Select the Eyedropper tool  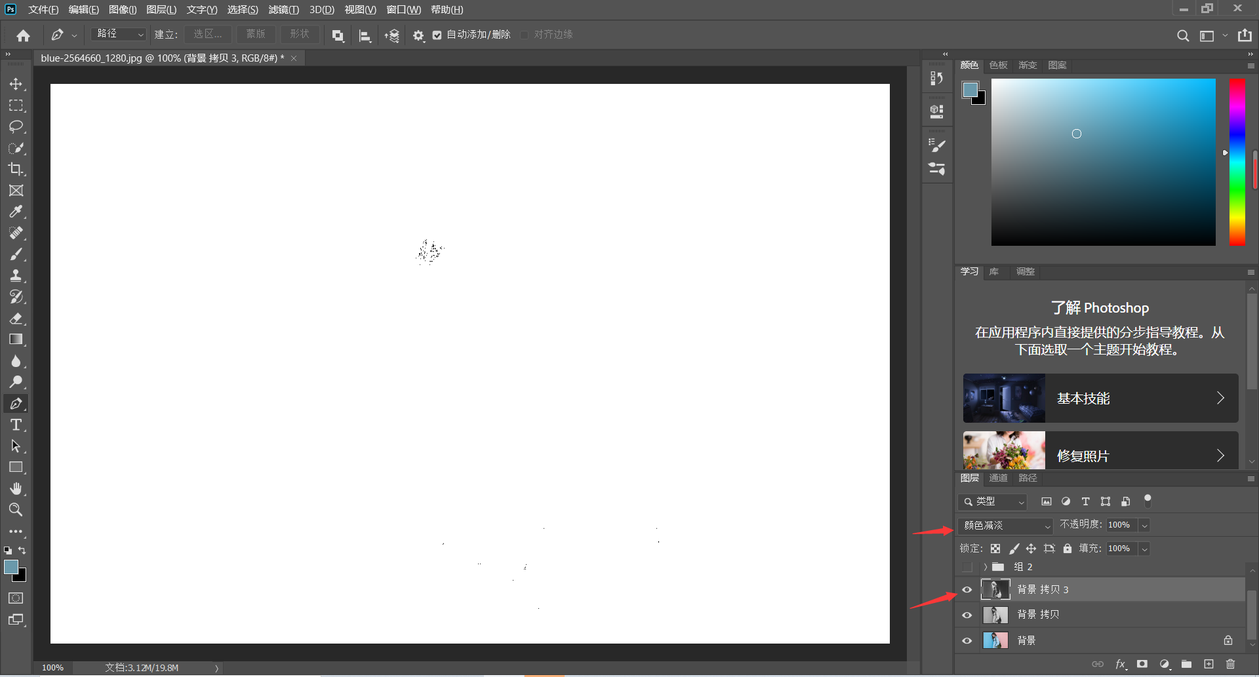[16, 212]
